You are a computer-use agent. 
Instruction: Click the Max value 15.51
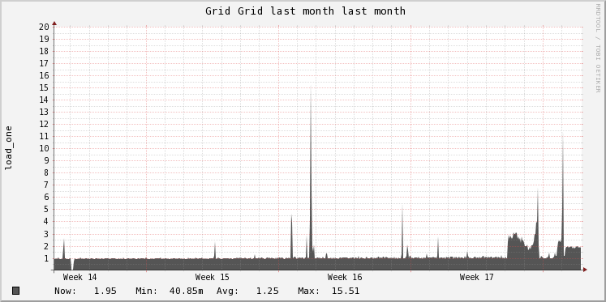click(346, 291)
